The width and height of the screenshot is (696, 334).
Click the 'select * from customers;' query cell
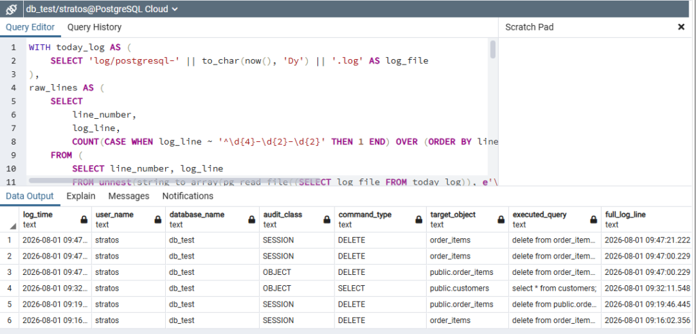555,289
